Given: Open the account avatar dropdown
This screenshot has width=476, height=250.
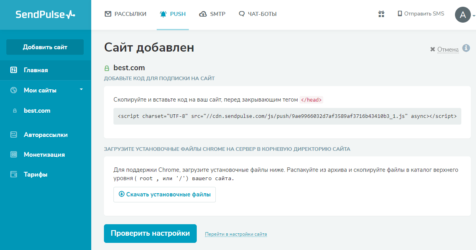Looking at the screenshot, I should [x=463, y=15].
